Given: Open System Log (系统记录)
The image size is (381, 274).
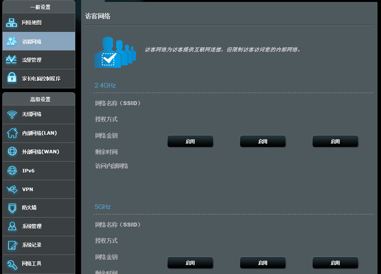Looking at the screenshot, I should click(x=38, y=245).
